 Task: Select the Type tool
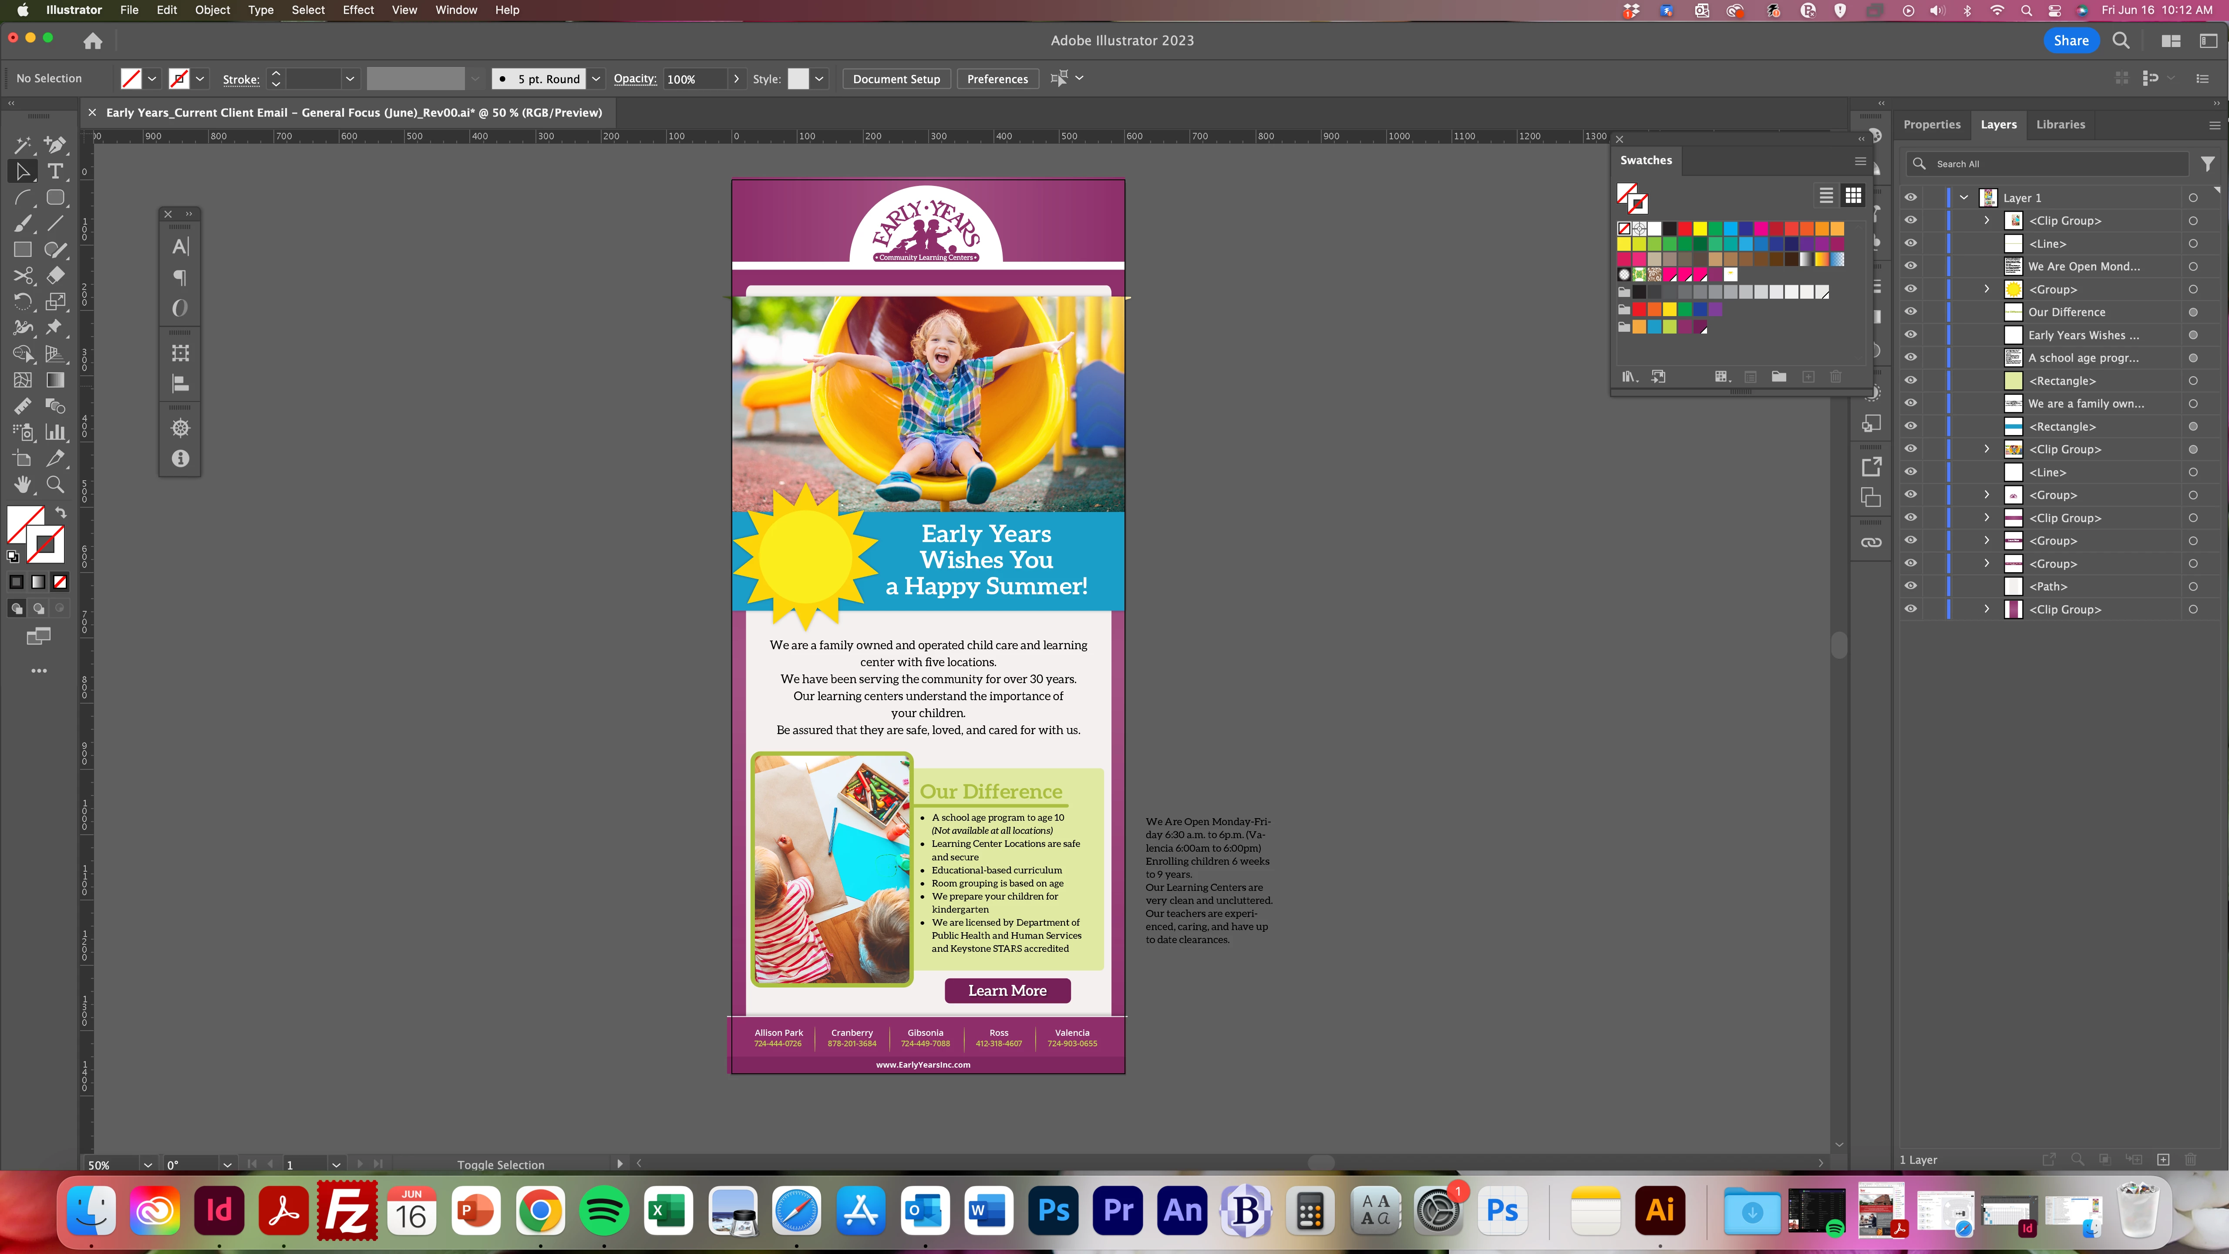[55, 172]
